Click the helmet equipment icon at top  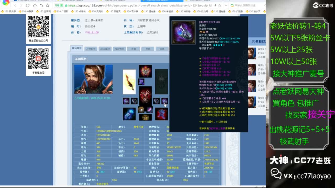pos(145,71)
